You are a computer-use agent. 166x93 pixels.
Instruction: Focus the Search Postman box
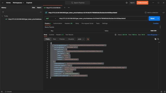pos(78,3)
